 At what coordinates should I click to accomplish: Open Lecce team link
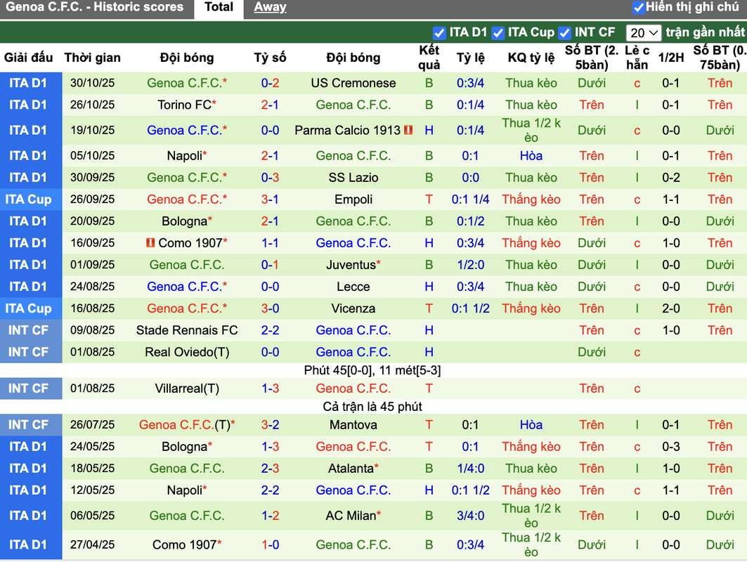pyautogui.click(x=353, y=287)
